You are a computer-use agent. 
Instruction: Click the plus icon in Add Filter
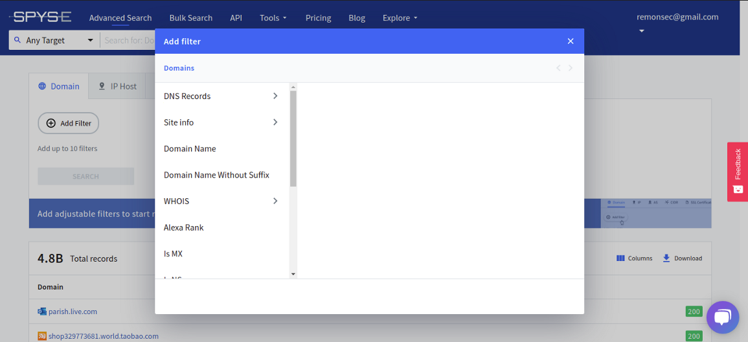[51, 123]
